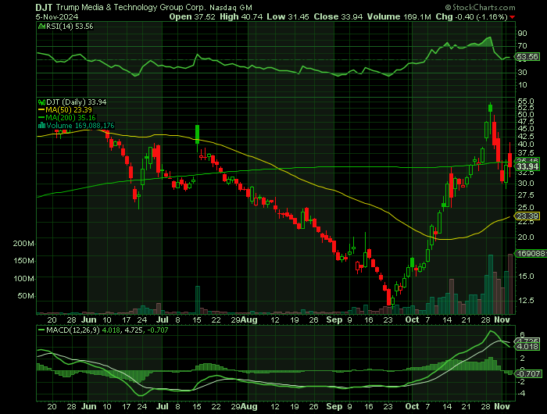Click Jun on the price chart date axis

click(88, 319)
